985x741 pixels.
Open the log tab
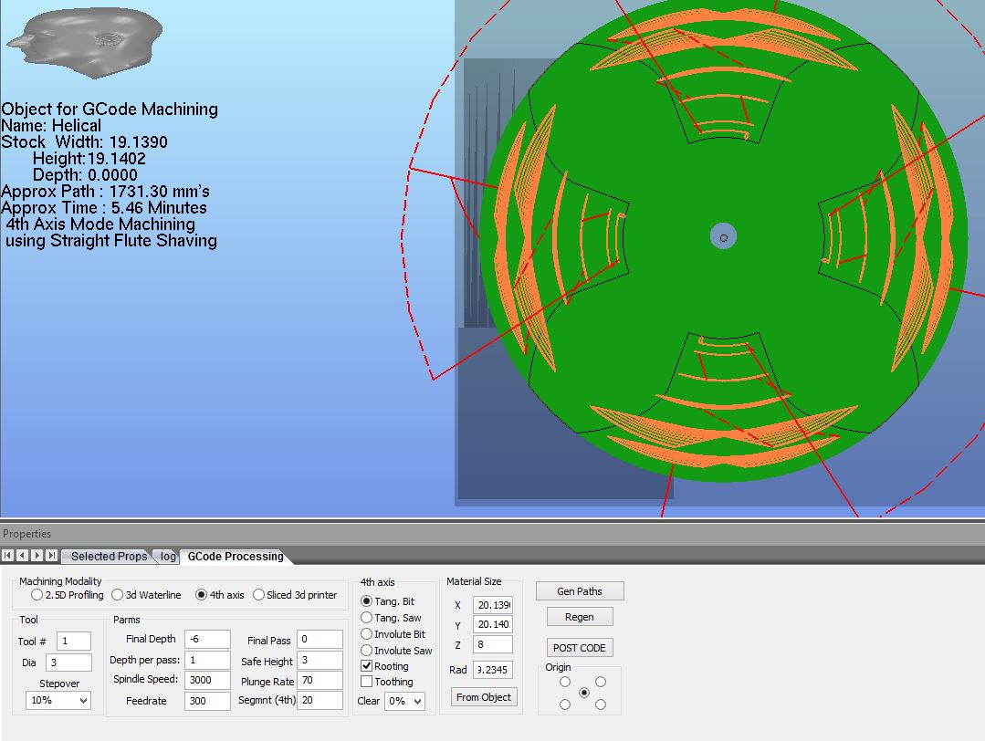[168, 557]
